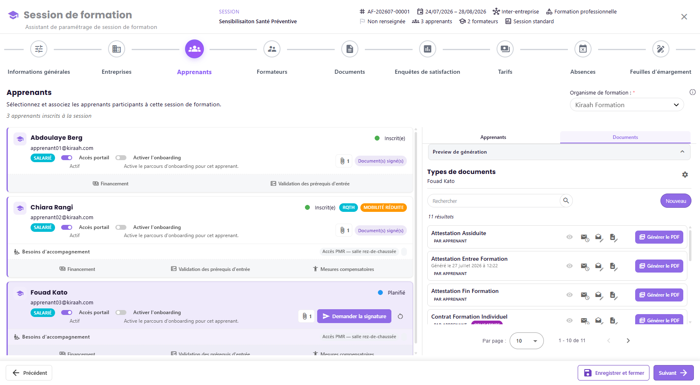Click the search magnifier icon
This screenshot has height=385, width=700.
click(566, 200)
